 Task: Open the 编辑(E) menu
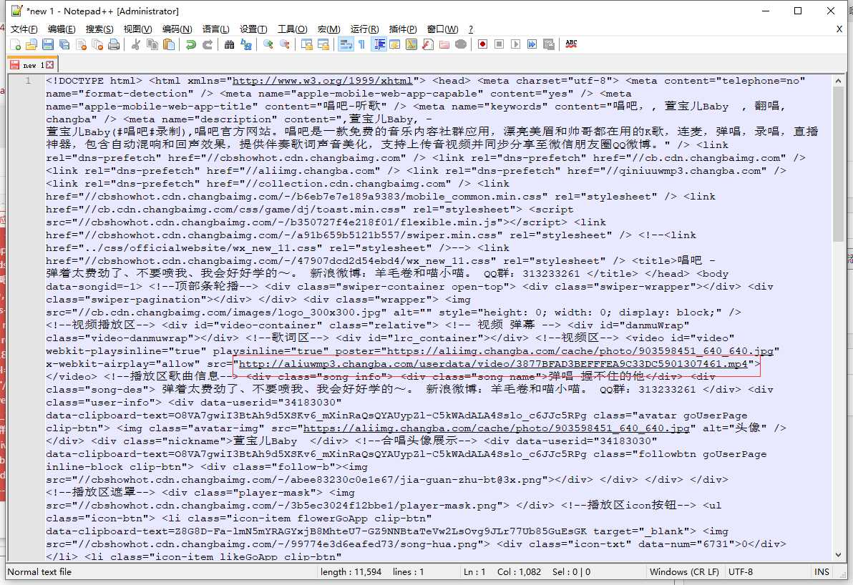pyautogui.click(x=62, y=29)
